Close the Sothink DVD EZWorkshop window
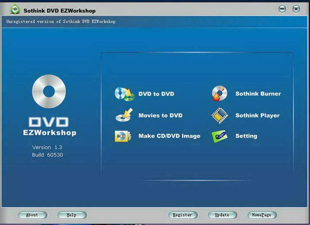Screen dimensions: 310x225 click(296, 9)
